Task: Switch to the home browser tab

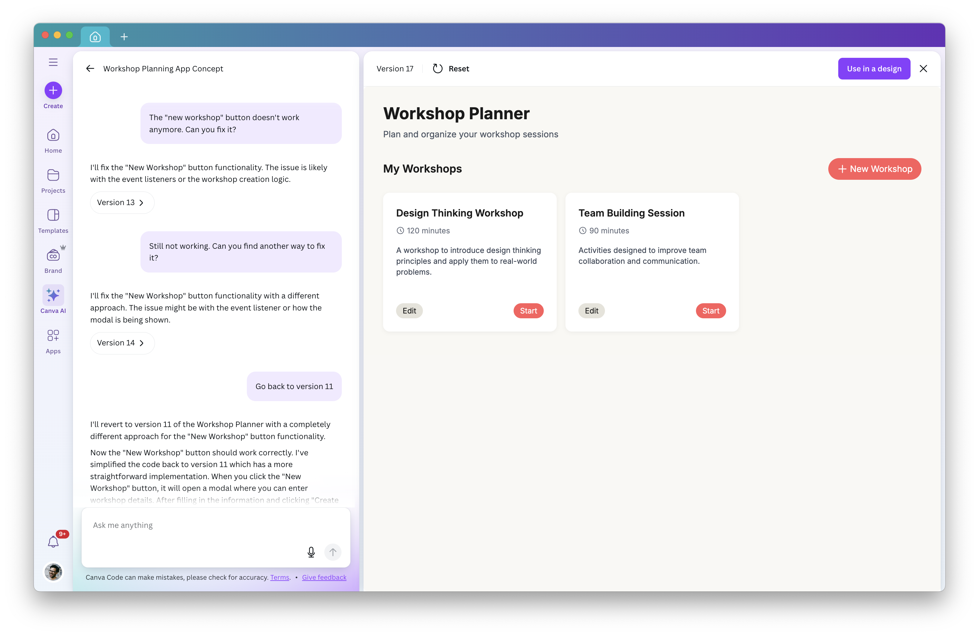Action: (x=95, y=37)
